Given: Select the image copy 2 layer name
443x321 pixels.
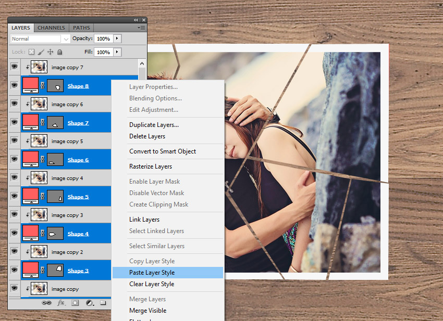Looking at the screenshot, I should [67, 252].
